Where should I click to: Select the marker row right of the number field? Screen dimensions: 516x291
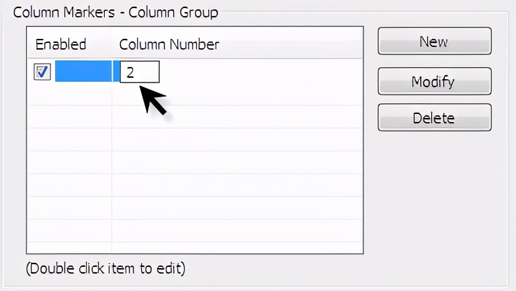(x=262, y=72)
